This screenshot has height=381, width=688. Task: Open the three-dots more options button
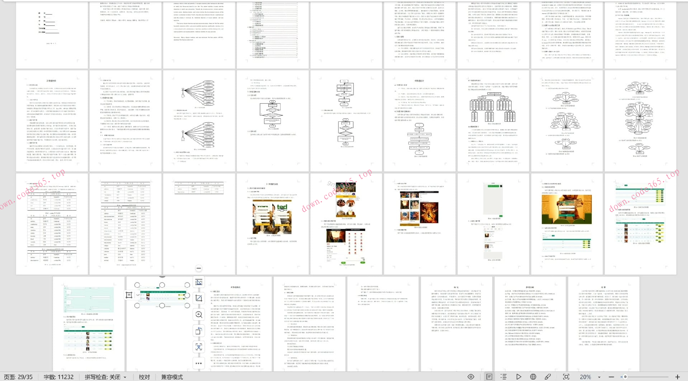(199, 363)
